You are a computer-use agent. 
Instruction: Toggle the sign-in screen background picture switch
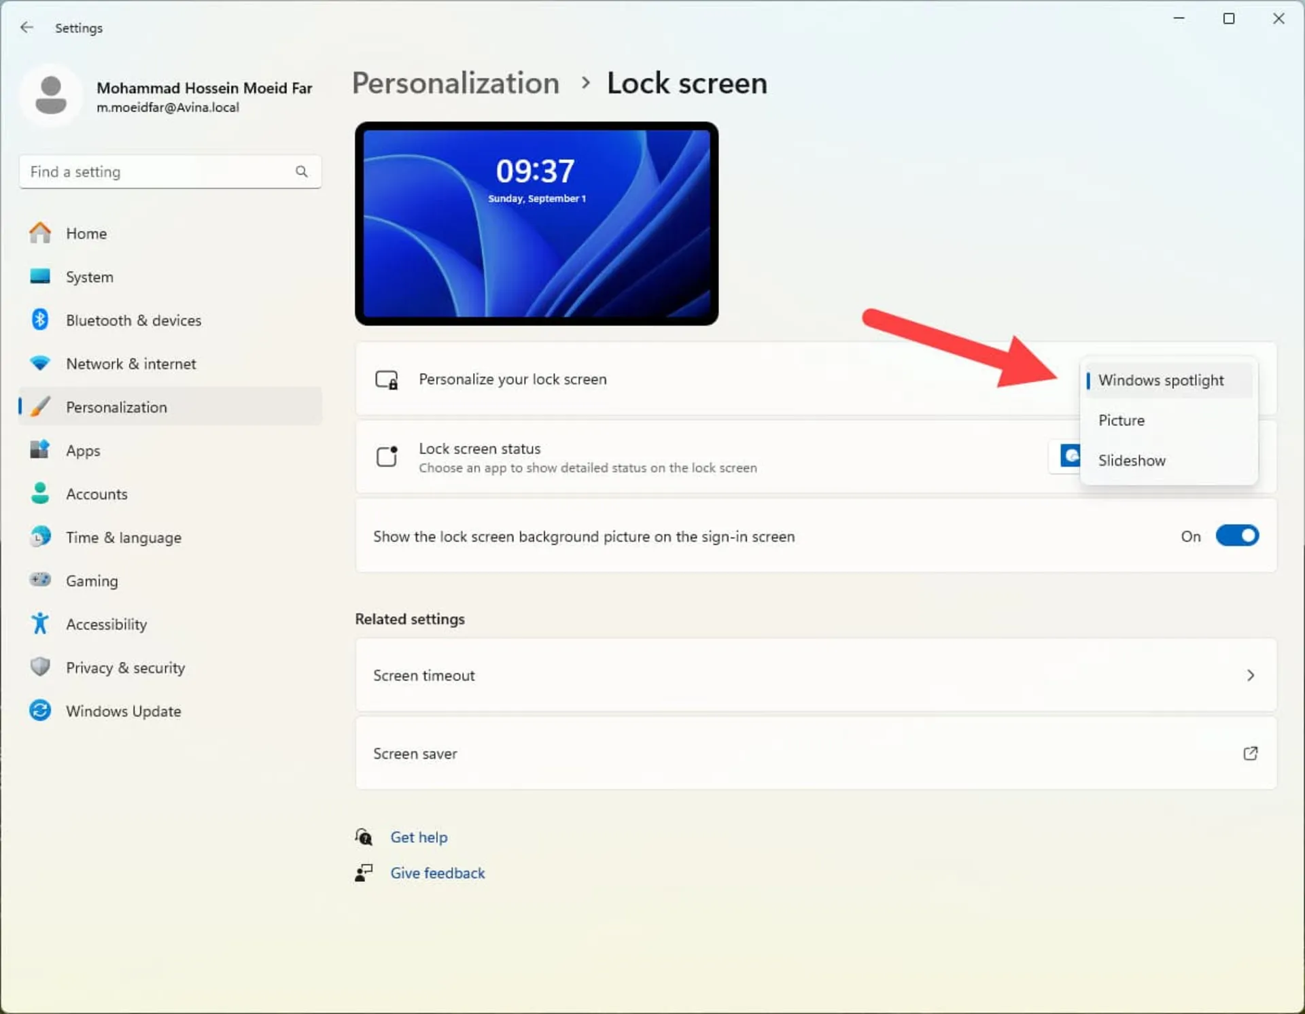click(x=1237, y=536)
